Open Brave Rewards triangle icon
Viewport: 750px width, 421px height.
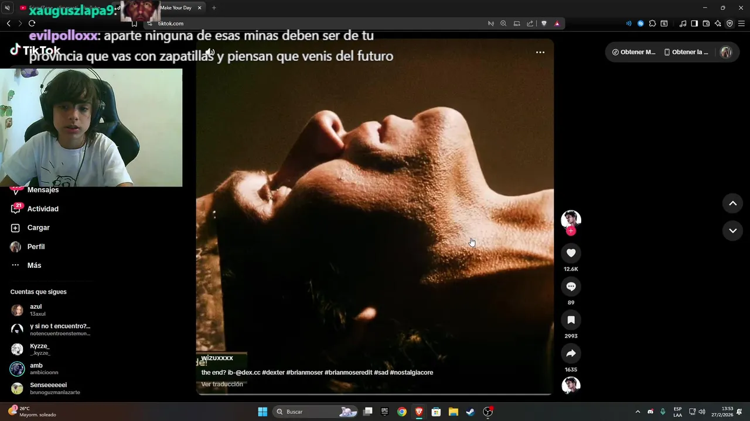pyautogui.click(x=557, y=23)
